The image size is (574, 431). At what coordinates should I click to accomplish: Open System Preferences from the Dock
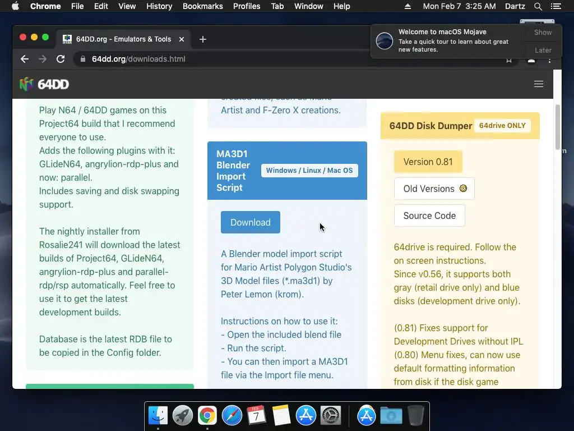click(331, 416)
